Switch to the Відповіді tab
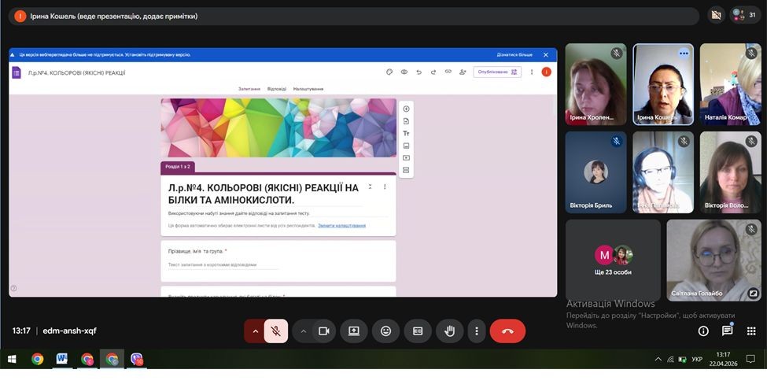The image size is (767, 388). click(277, 89)
